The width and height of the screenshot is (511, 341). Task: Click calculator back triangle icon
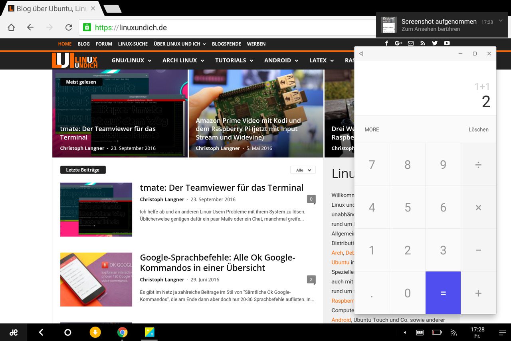(361, 54)
